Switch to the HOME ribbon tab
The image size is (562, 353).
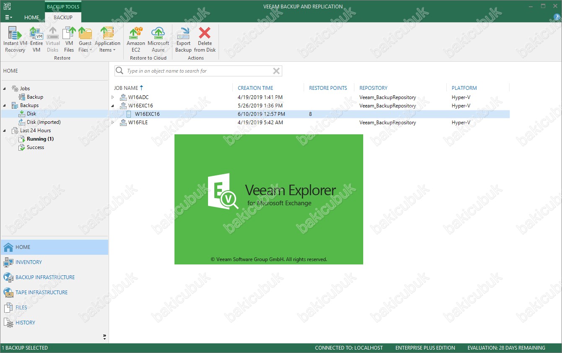[x=31, y=18]
